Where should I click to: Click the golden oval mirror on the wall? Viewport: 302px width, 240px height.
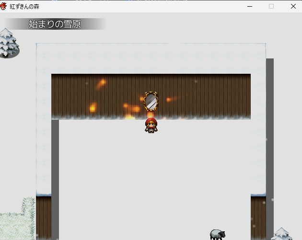tap(151, 101)
